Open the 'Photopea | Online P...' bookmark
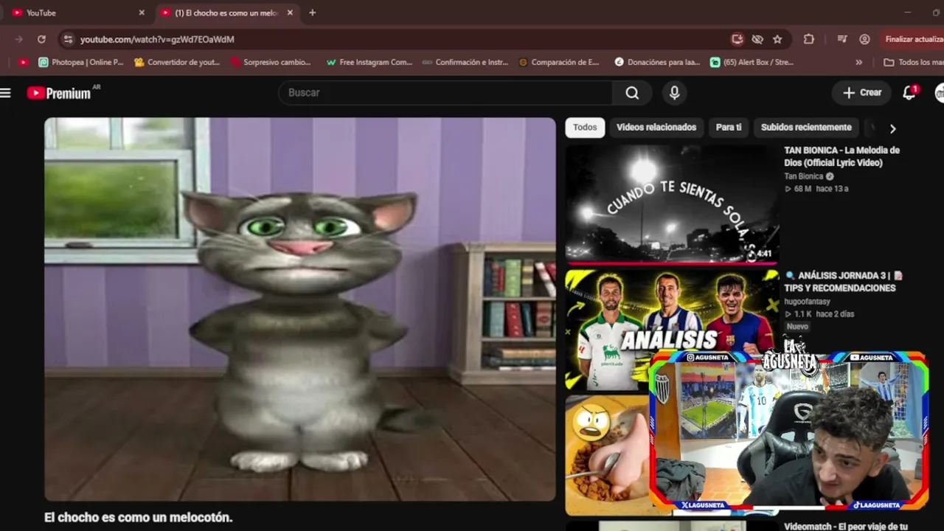Image resolution: width=944 pixels, height=531 pixels. point(81,62)
